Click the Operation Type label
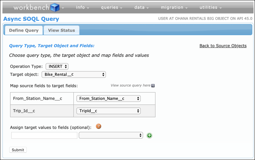Screen dimensions: 255x160 tap(26, 66)
